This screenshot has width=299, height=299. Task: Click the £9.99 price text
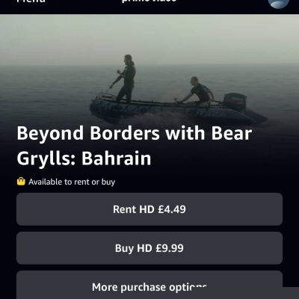click(170, 248)
